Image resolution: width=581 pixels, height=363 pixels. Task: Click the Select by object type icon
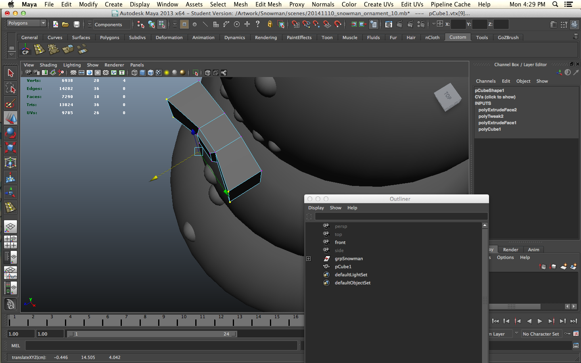pos(151,24)
